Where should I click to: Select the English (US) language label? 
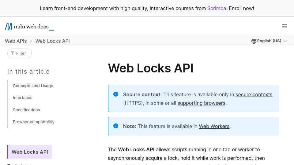269,41
